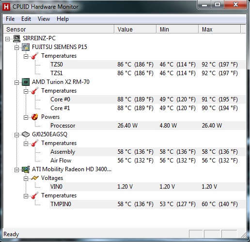
Task: Select the VIN0 voltage row
Action: pos(147,187)
